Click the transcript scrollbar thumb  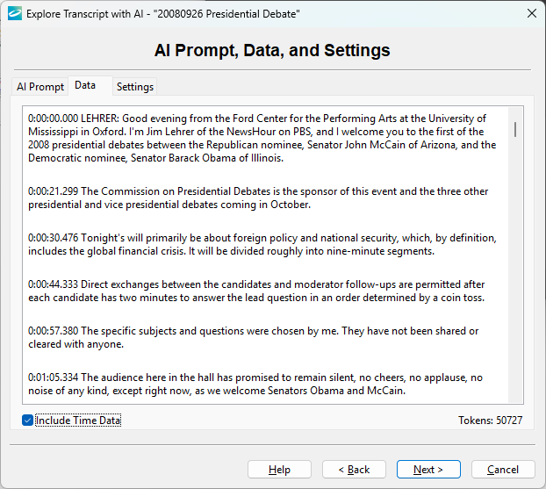coord(515,129)
